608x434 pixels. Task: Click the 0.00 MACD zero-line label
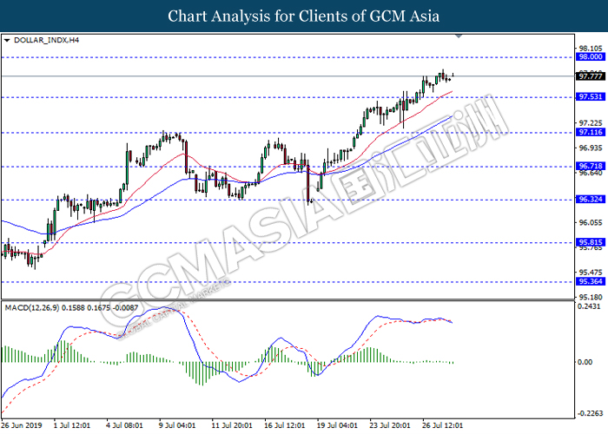tap(585, 362)
